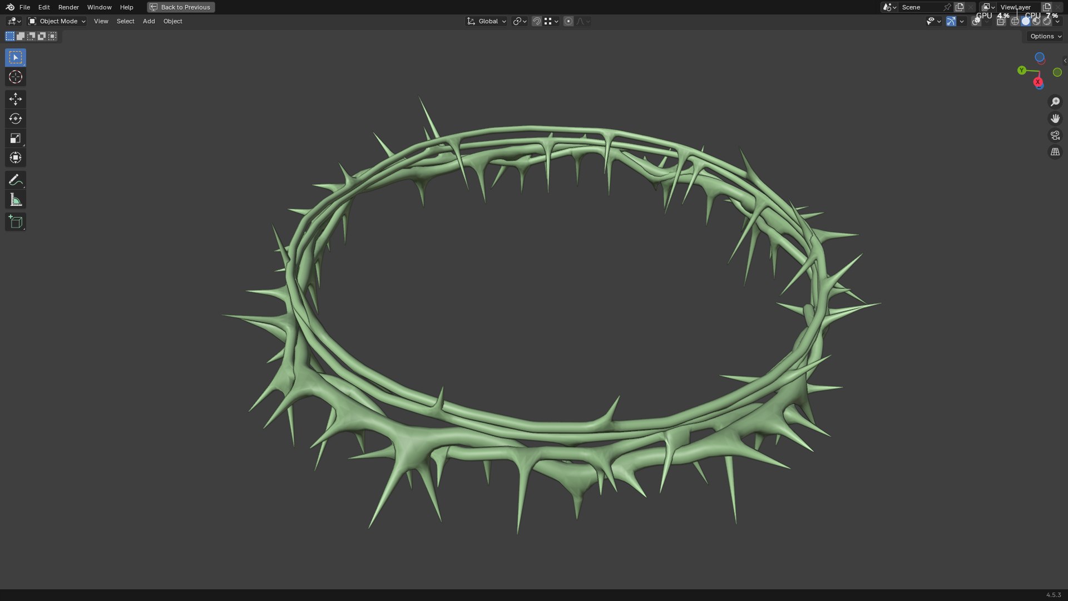The image size is (1068, 601).
Task: Click the red X axis gizmo
Action: point(1037,82)
